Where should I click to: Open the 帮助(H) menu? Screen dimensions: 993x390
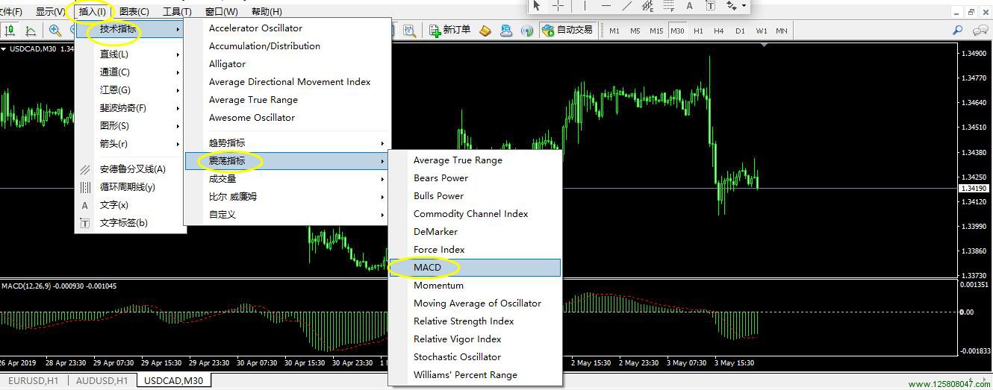(267, 11)
